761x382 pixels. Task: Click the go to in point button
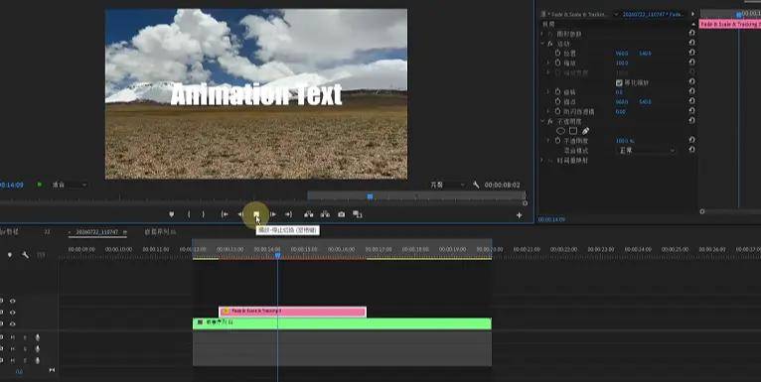click(225, 214)
